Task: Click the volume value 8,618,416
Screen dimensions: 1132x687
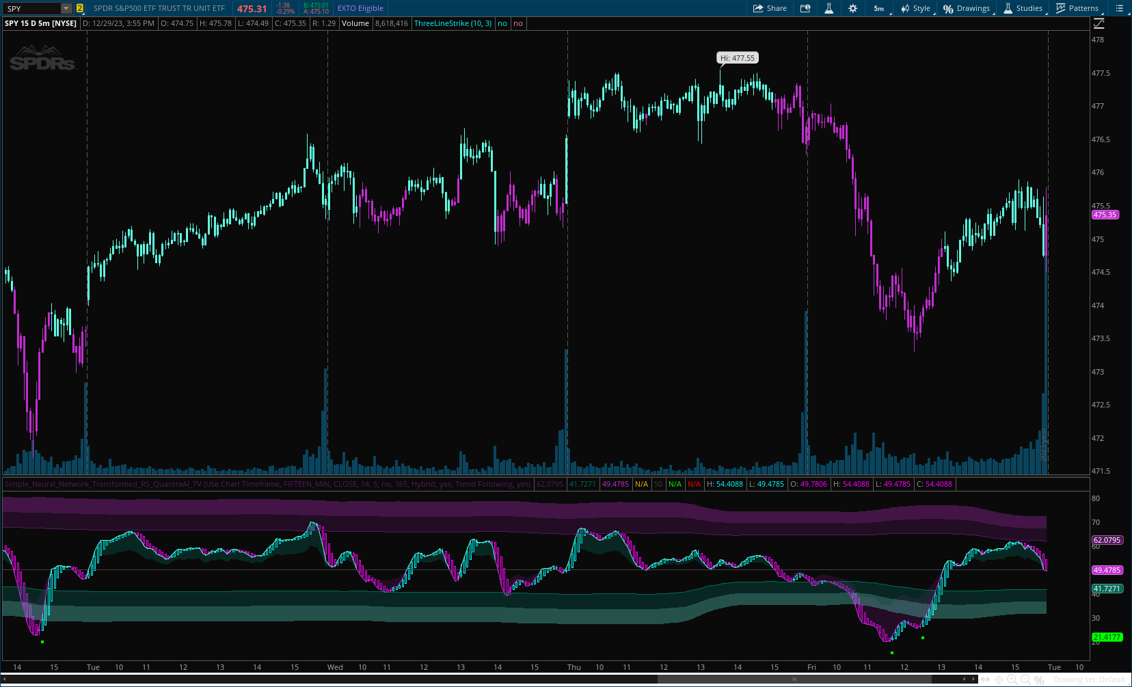Action: (x=392, y=23)
